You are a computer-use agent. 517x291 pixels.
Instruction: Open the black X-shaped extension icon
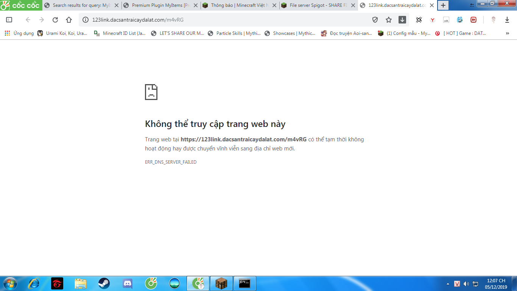point(419,20)
